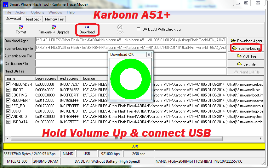This screenshot has width=268, height=168.
Task: Click DA DL All Without Battery status
Action: [107, 161]
